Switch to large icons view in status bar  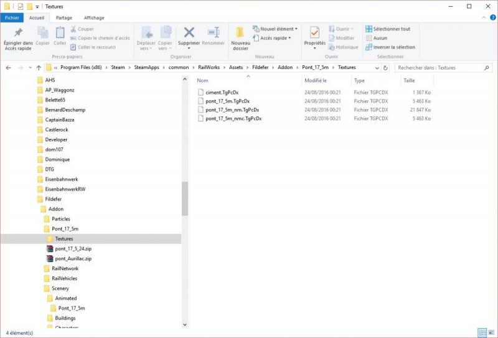point(491,332)
